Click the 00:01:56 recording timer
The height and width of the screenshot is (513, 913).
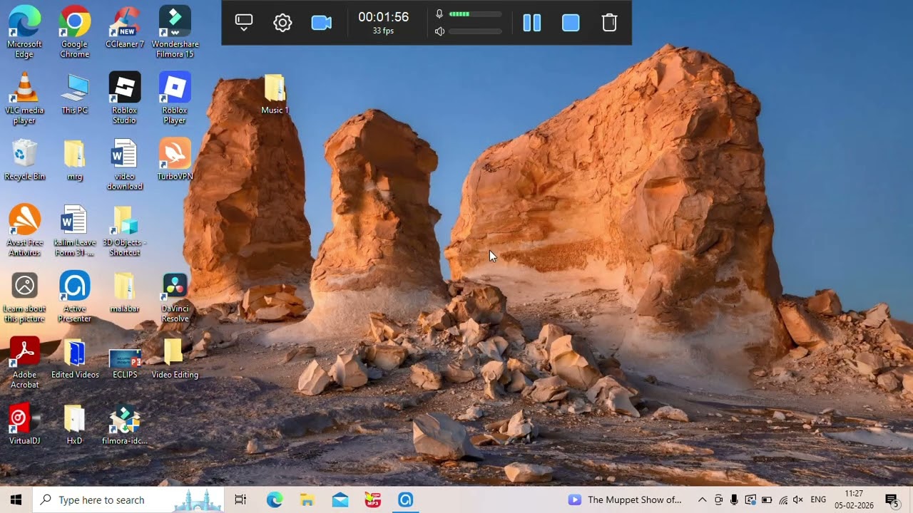383,17
